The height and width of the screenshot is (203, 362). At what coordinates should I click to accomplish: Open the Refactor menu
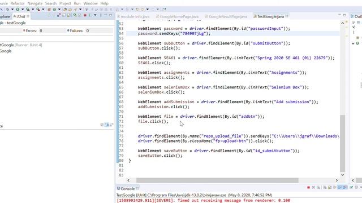pyautogui.click(x=18, y=3)
